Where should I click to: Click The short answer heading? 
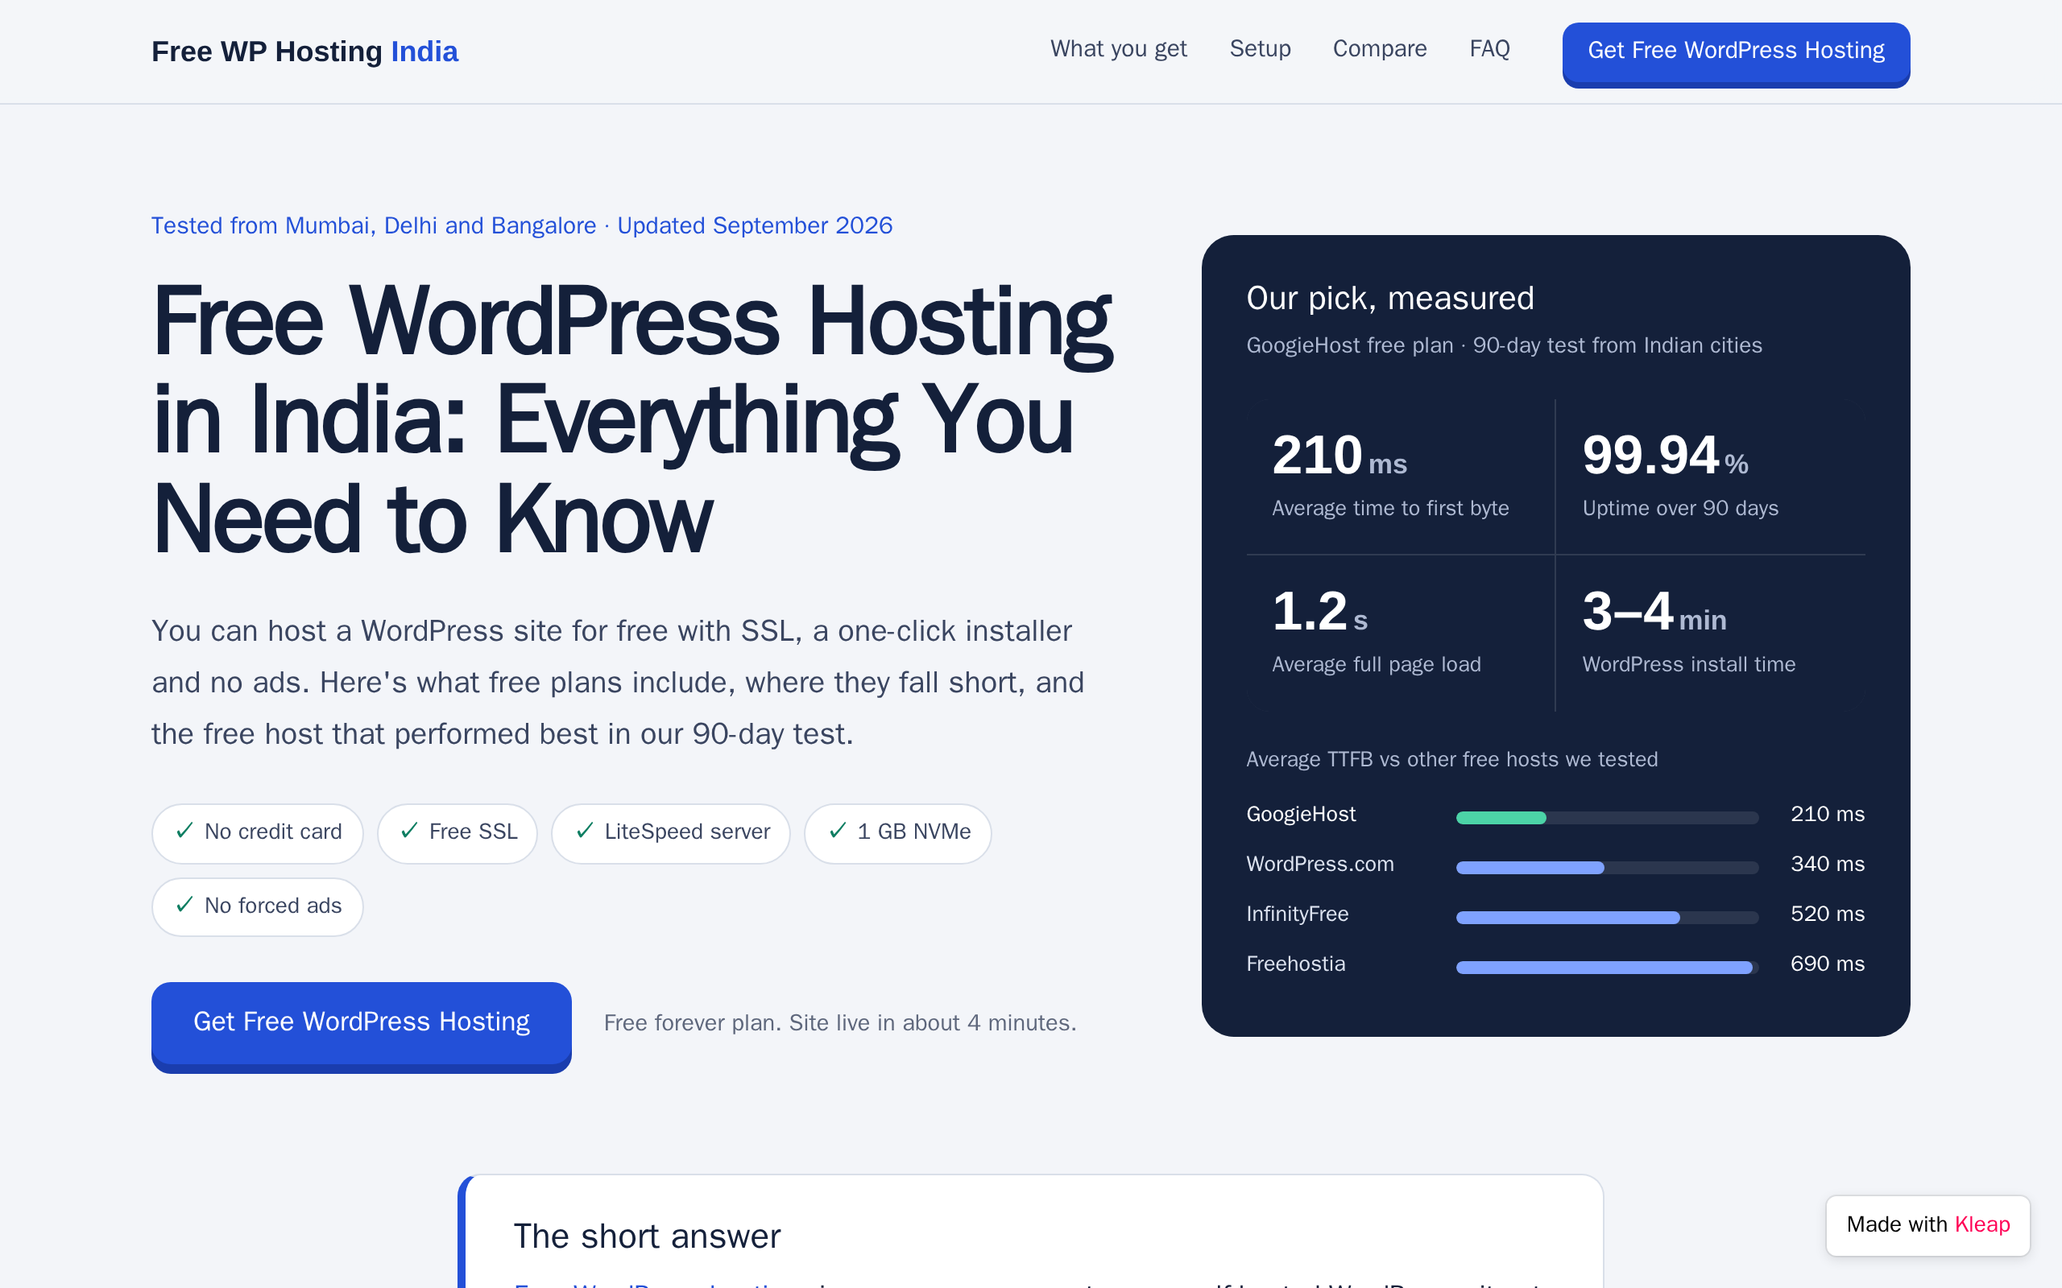(x=647, y=1236)
